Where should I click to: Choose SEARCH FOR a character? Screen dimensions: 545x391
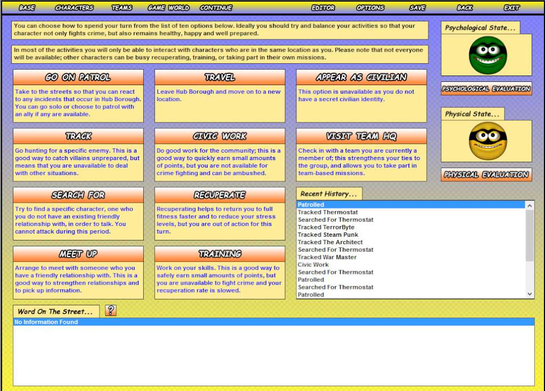click(x=78, y=195)
